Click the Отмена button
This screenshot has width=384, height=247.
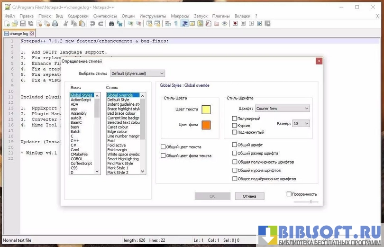(x=249, y=196)
